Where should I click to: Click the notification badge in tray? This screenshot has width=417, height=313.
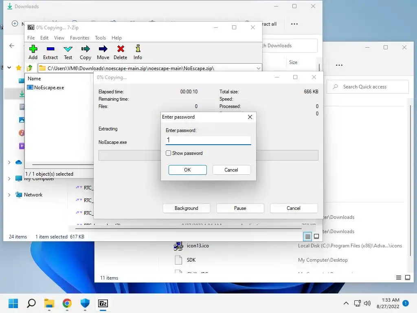point(406,303)
